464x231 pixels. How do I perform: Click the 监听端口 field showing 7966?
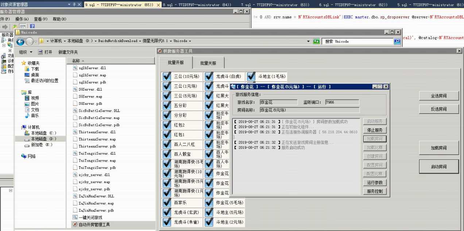(x=342, y=102)
